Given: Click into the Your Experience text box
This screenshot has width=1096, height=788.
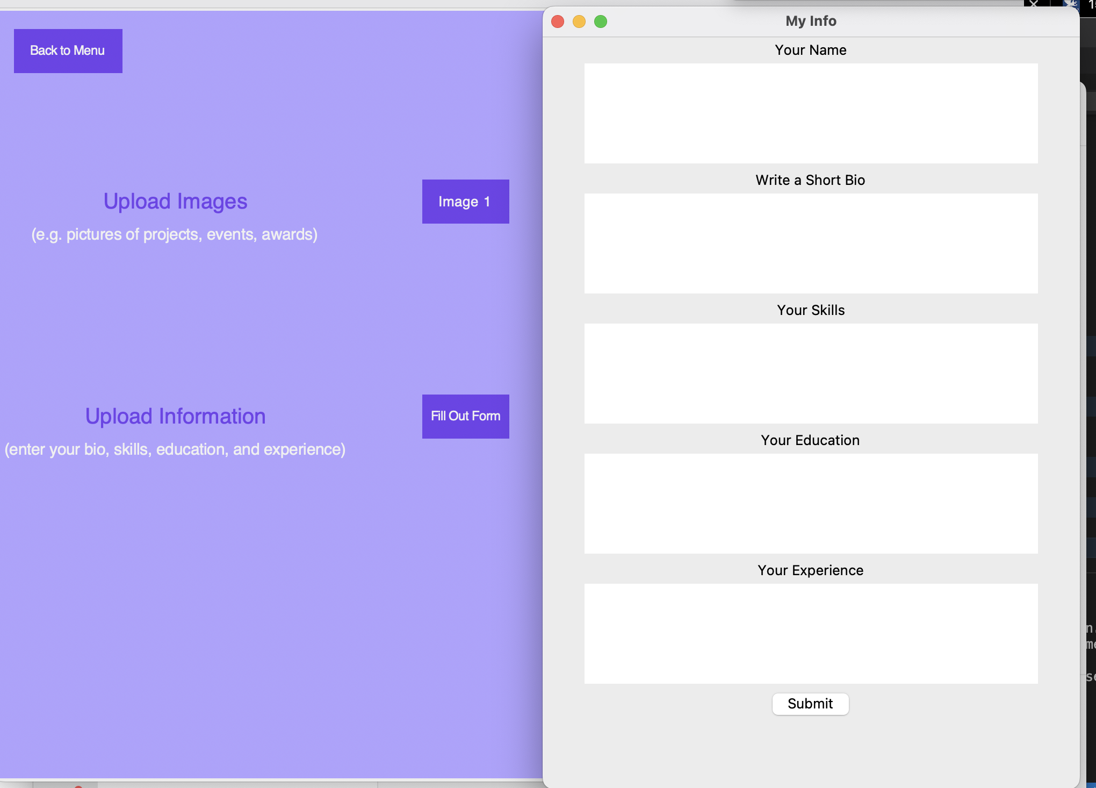Looking at the screenshot, I should [x=810, y=634].
